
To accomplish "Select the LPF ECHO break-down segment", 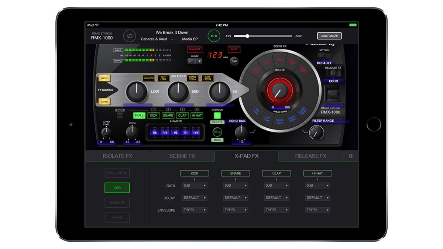I will click(267, 119).
